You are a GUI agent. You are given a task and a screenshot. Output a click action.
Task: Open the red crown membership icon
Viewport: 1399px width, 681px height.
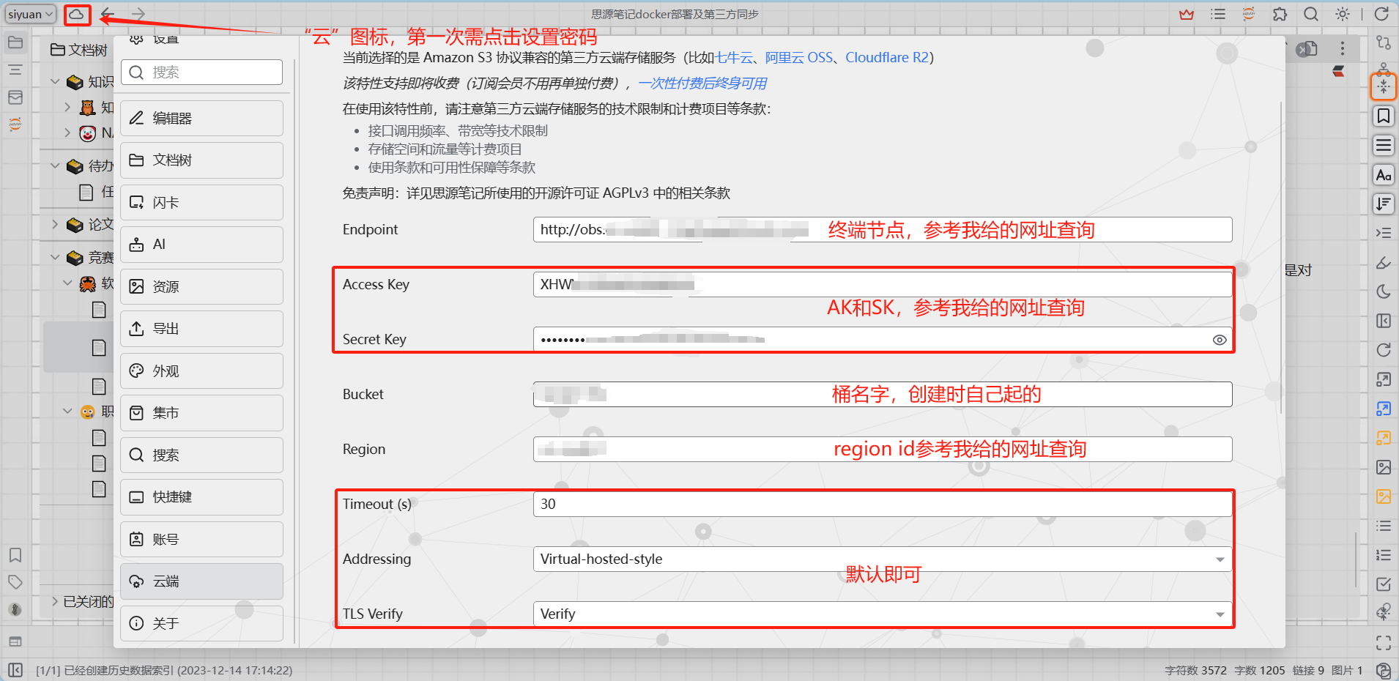(1187, 14)
